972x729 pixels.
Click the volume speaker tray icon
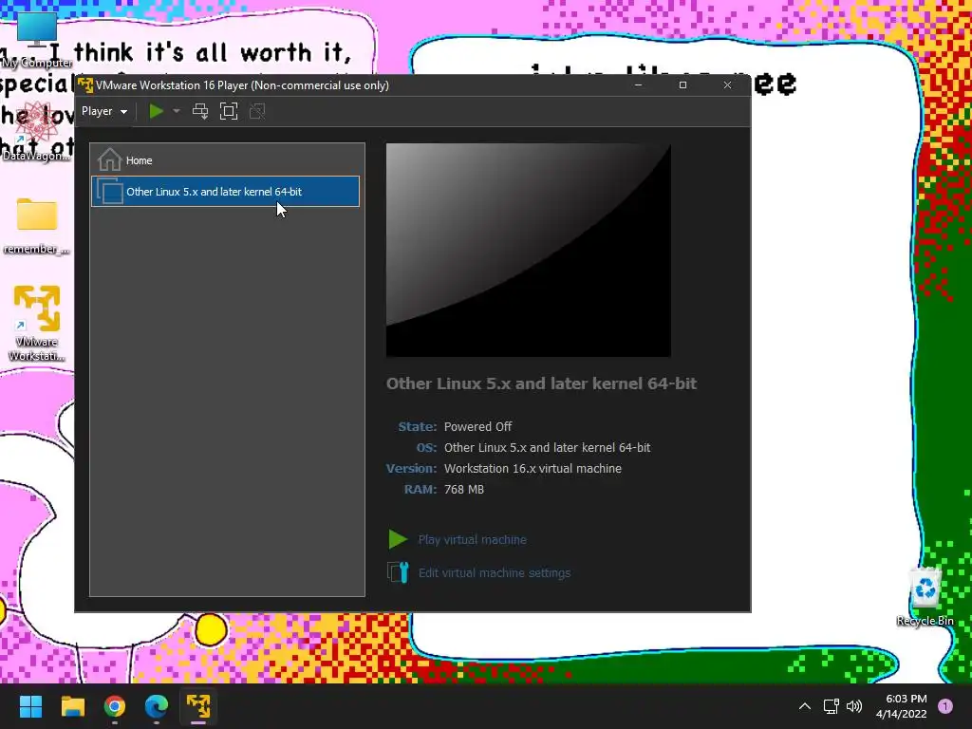854,706
